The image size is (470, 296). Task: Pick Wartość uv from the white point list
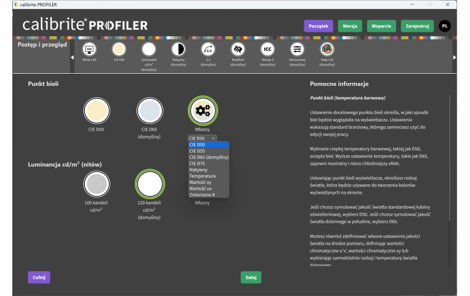pos(209,189)
